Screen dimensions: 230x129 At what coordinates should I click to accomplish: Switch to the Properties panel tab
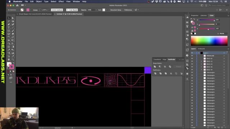tap(195, 15)
